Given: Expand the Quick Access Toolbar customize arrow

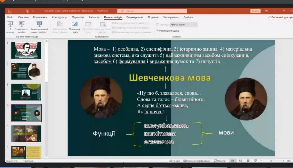Looking at the screenshot, I should 33,11.
